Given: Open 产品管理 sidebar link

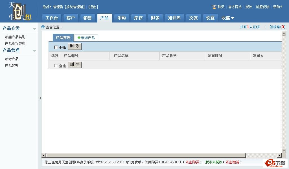Looking at the screenshot, I should pyautogui.click(x=12, y=66).
